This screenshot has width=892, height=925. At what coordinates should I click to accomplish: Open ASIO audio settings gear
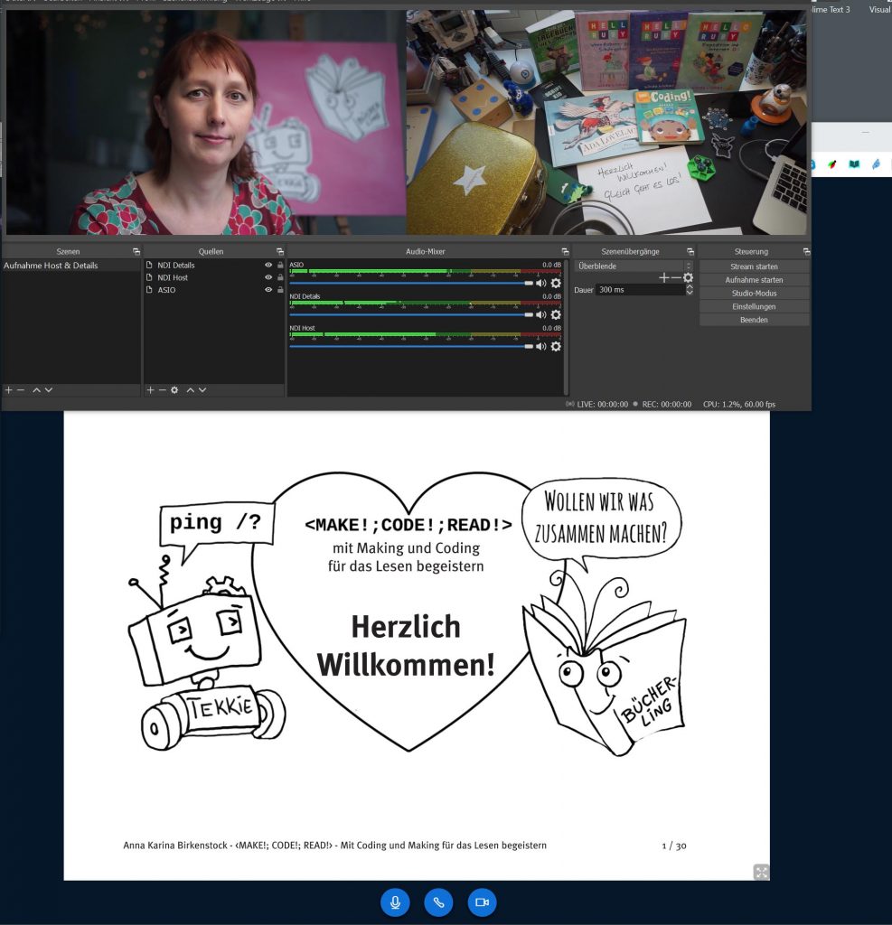pos(556,283)
